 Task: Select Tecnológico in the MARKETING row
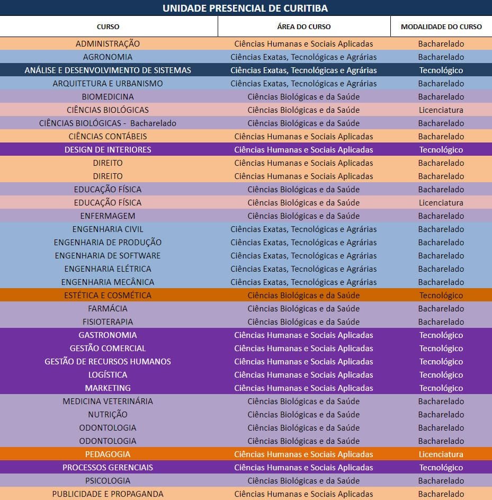[x=441, y=388]
